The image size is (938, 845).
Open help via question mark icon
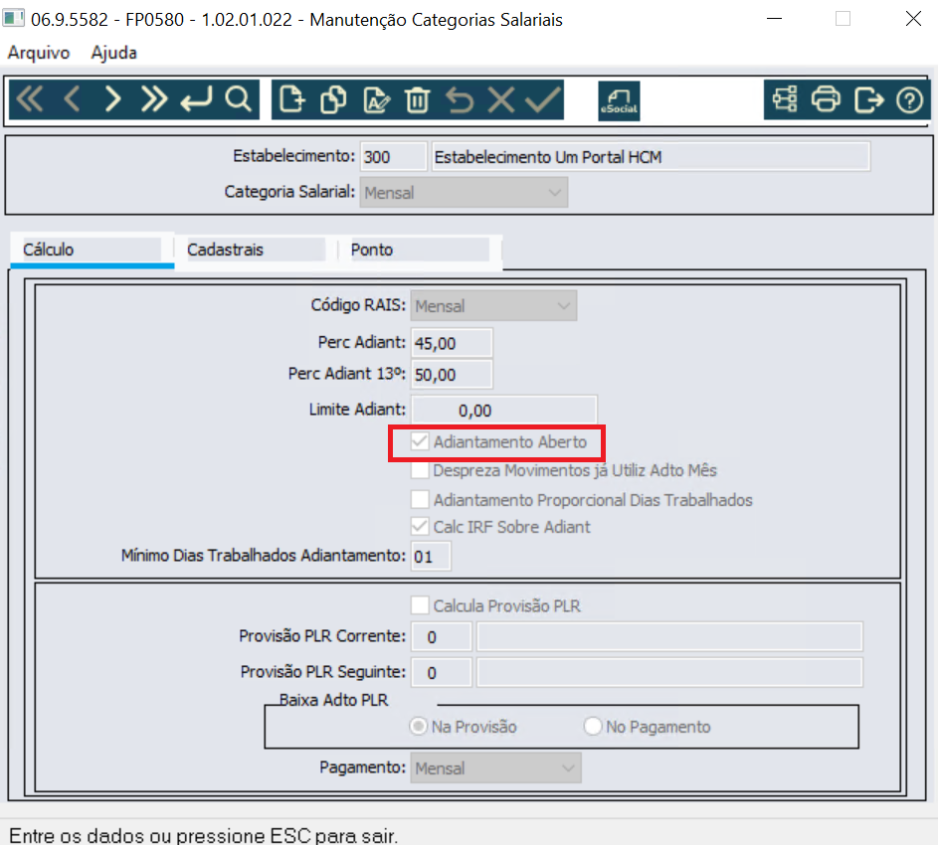point(910,99)
